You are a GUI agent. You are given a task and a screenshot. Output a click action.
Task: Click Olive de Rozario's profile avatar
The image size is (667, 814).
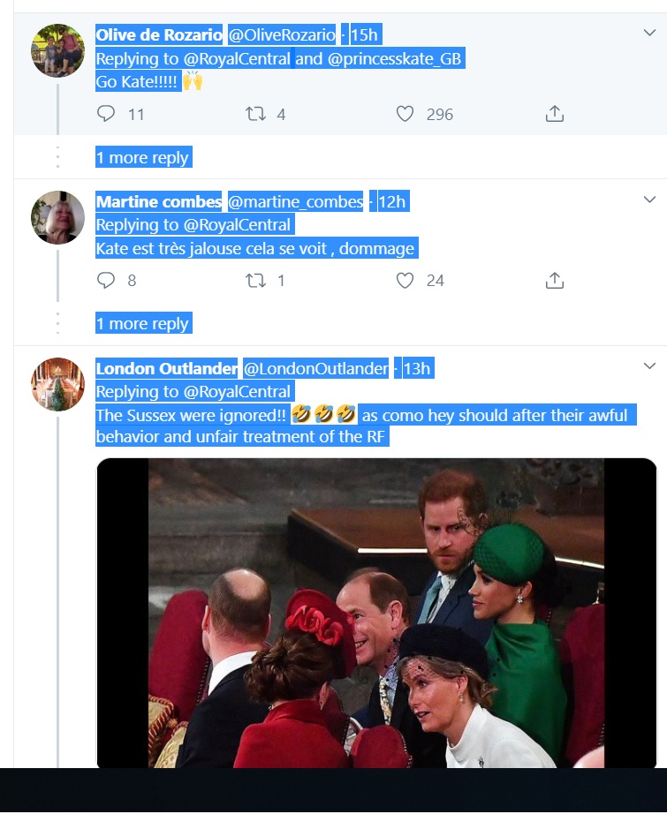click(x=58, y=50)
